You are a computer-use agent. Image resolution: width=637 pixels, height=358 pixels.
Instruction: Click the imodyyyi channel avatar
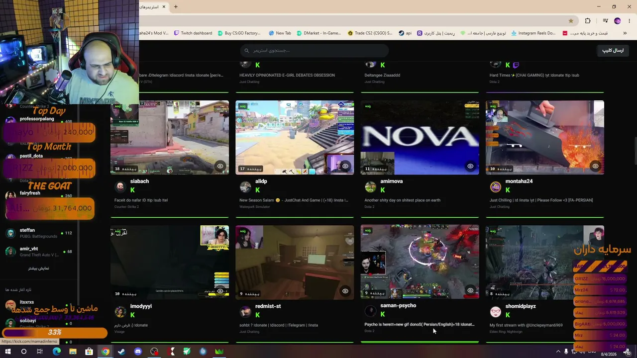click(120, 312)
